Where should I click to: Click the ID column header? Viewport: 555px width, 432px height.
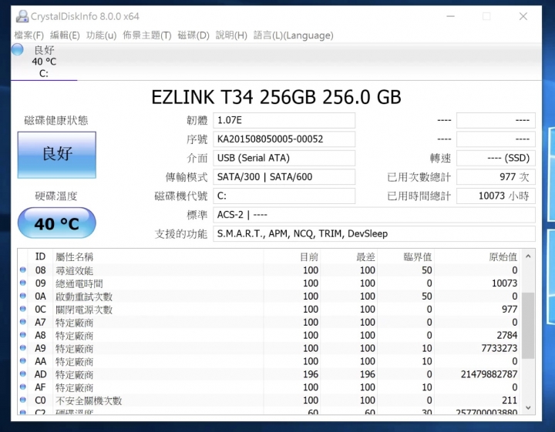40,256
